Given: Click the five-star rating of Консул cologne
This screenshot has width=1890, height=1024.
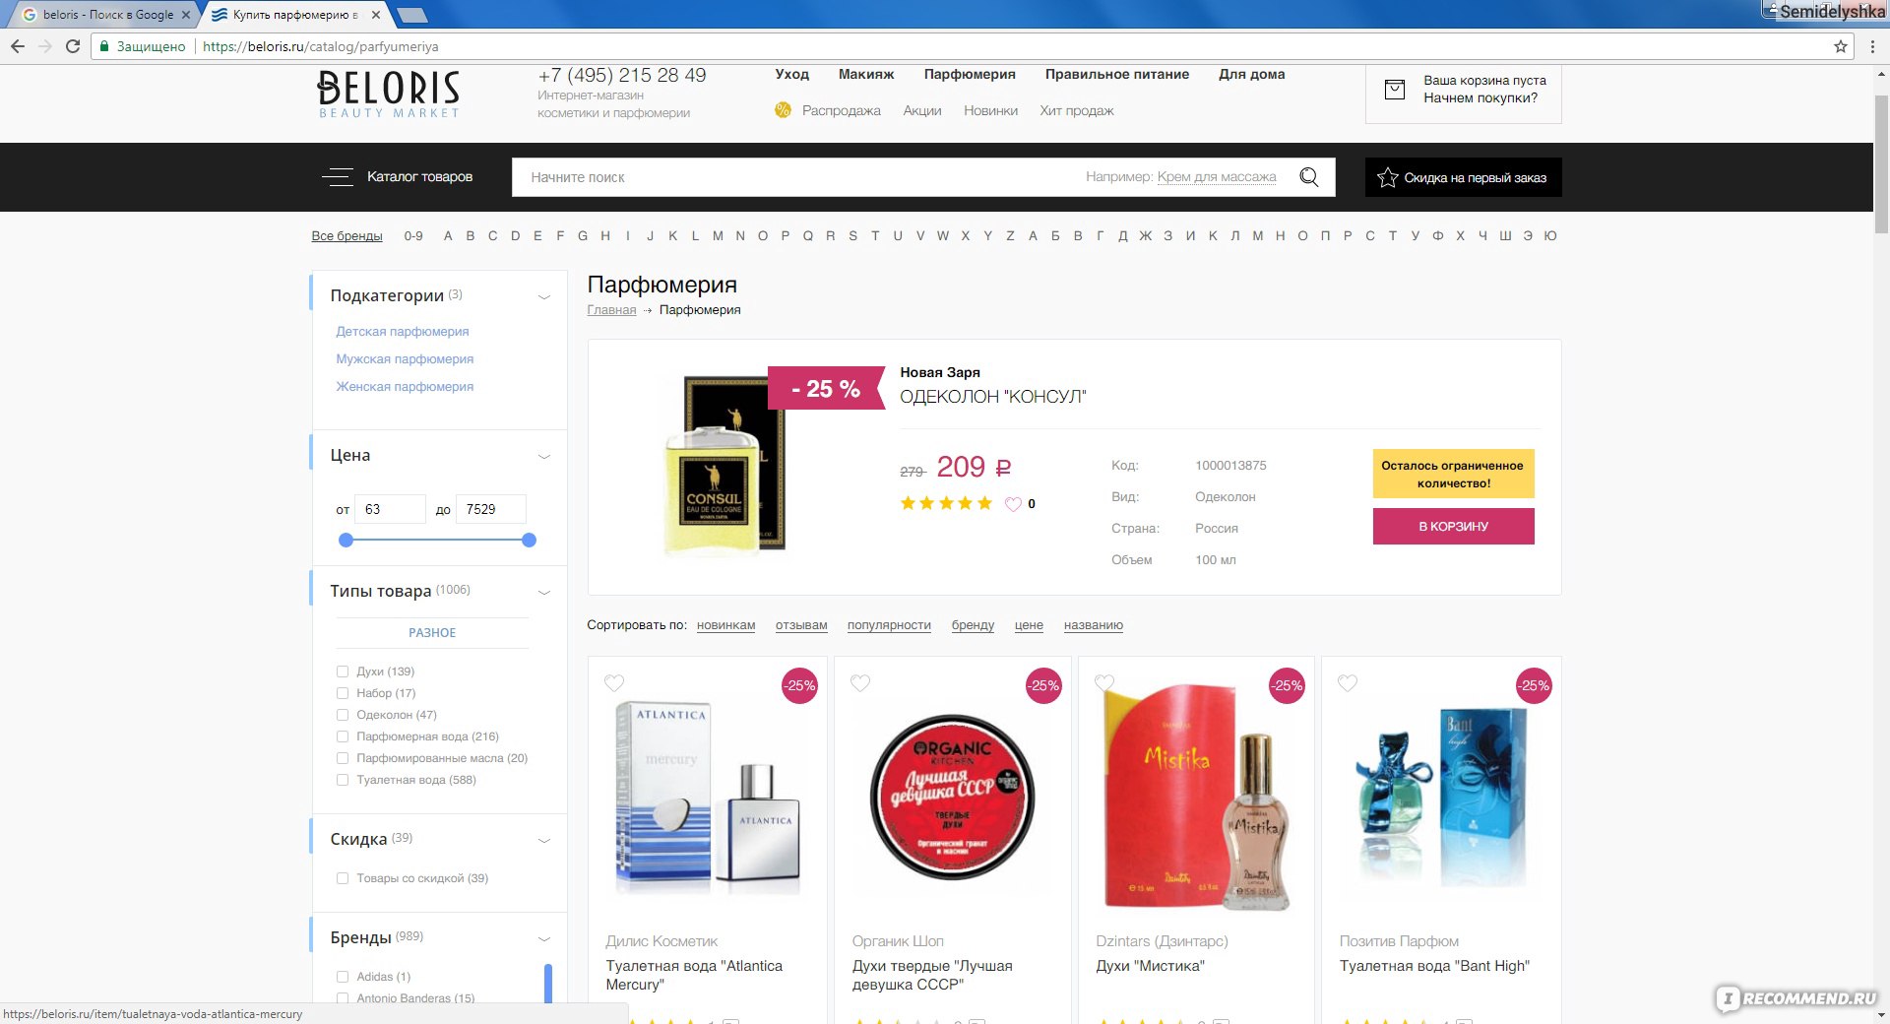Looking at the screenshot, I should click(946, 503).
